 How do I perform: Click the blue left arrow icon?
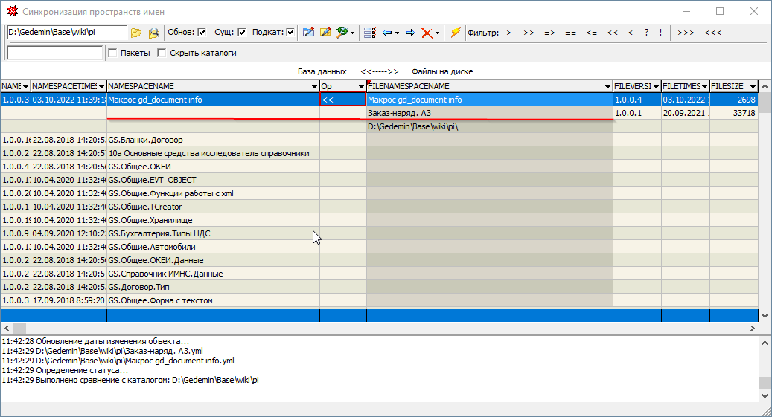[x=387, y=33]
